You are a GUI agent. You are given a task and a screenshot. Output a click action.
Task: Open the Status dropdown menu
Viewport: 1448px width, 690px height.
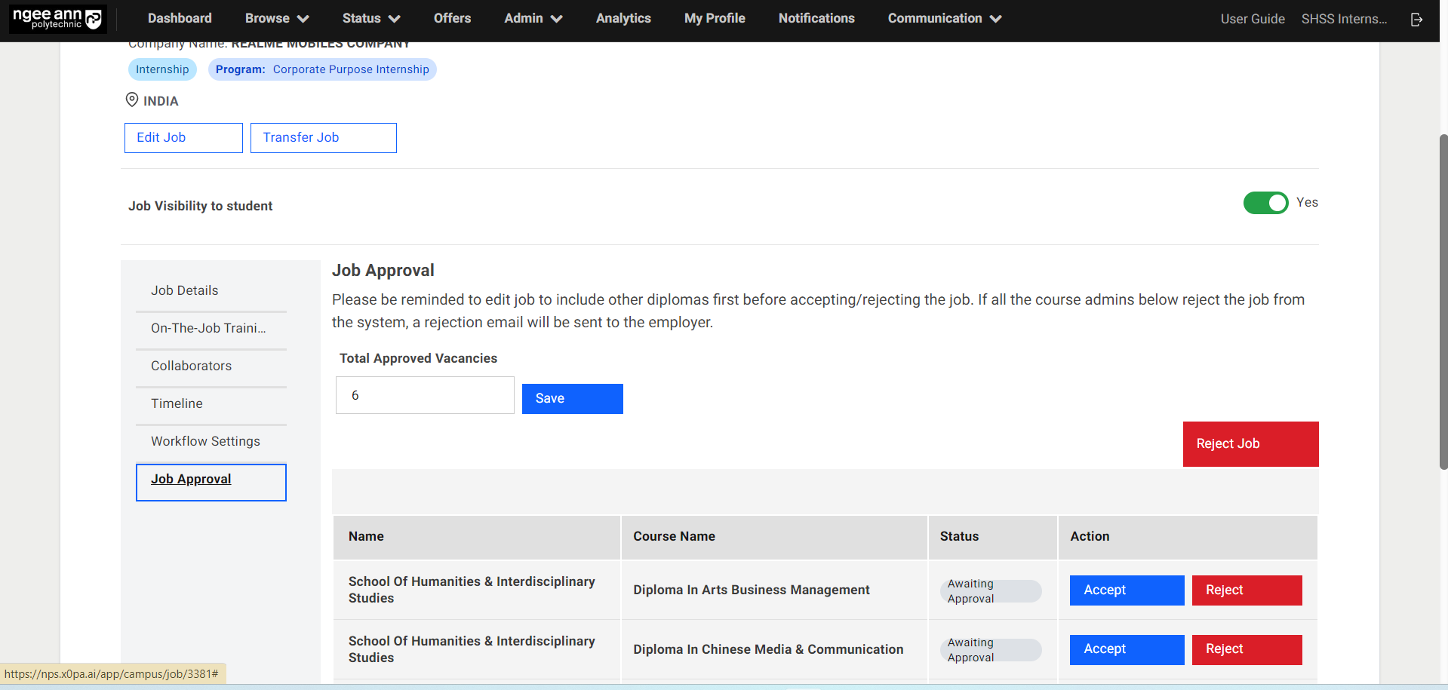coord(370,19)
